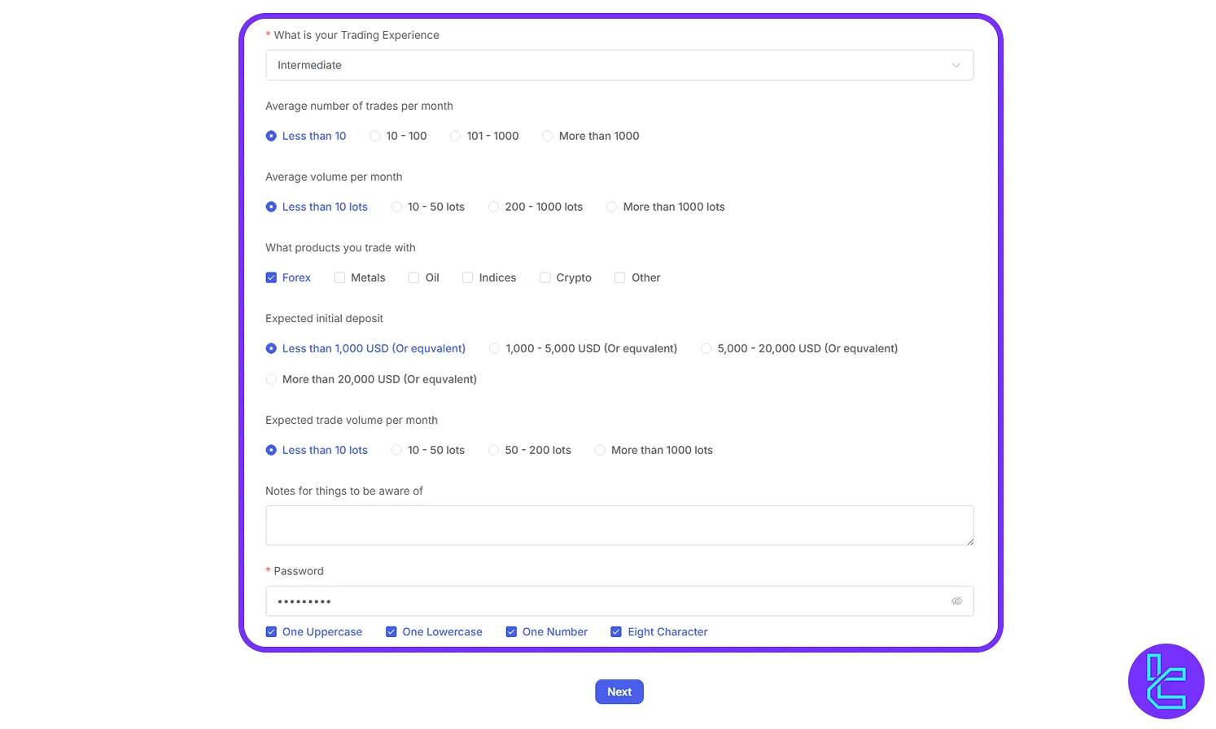Choose More than 20,000 USD deposit
This screenshot has height=729, width=1216.
[x=271, y=379]
